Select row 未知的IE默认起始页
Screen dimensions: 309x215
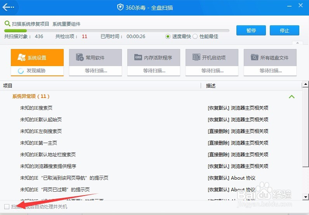click(x=151, y=120)
